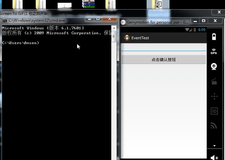Viewport: 225px width, 160px height.
Task: Select the highlighted Screen To Gif folder icon
Action: click(x=158, y=5)
